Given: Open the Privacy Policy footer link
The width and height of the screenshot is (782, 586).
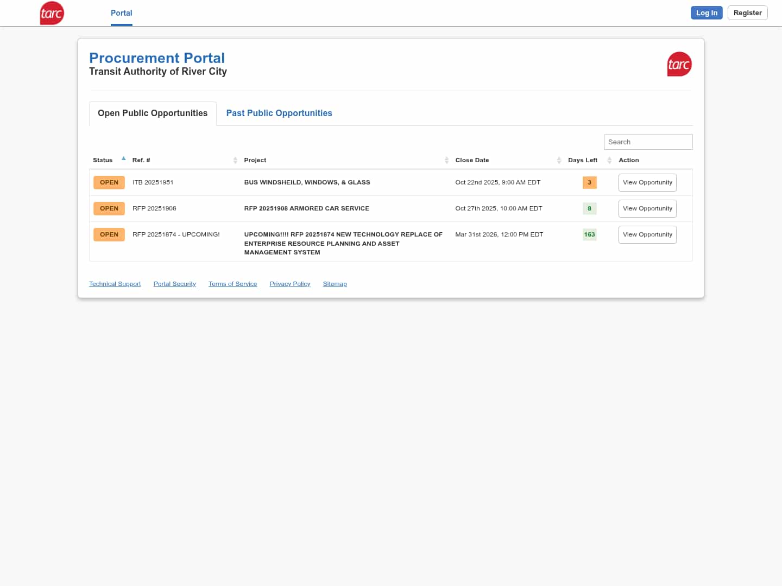Looking at the screenshot, I should click(290, 284).
